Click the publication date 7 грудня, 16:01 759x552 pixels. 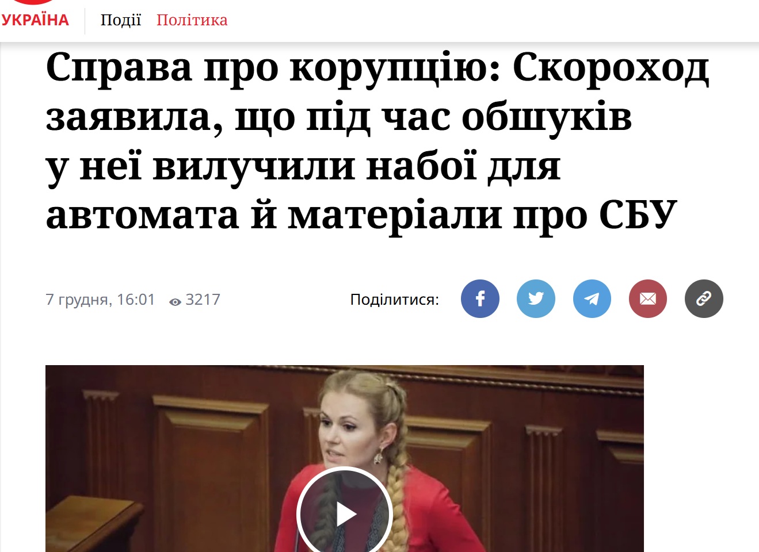pyautogui.click(x=101, y=300)
